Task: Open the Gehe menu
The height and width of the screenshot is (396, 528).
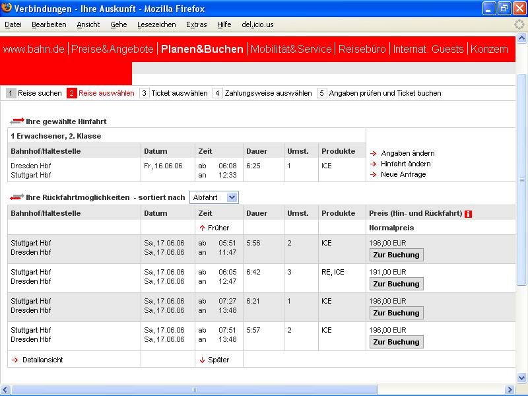Action: (x=119, y=24)
